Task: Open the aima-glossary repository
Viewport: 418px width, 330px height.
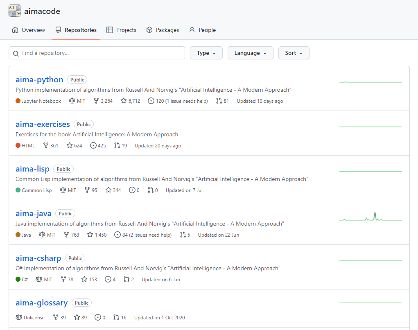Action: tap(42, 303)
